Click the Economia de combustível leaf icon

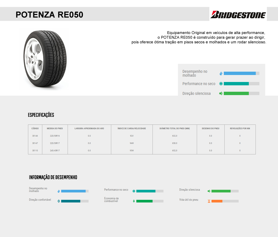tap(134, 201)
